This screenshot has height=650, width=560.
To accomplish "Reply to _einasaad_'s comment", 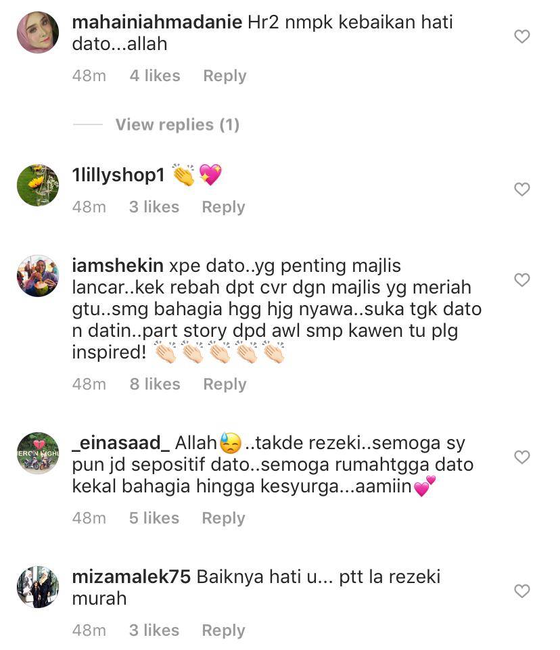I will 223,518.
